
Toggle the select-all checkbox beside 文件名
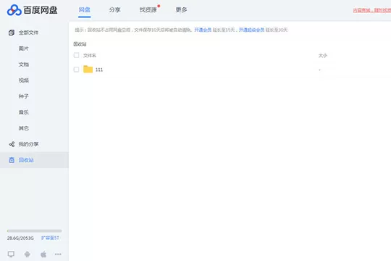tap(76, 55)
